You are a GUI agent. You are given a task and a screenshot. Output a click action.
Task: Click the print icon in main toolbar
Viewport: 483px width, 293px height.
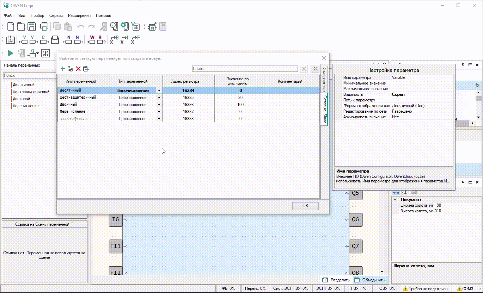pyautogui.click(x=44, y=26)
